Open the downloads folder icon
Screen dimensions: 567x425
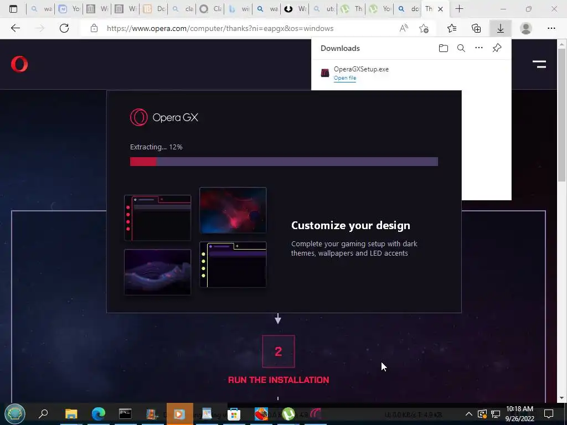(444, 48)
